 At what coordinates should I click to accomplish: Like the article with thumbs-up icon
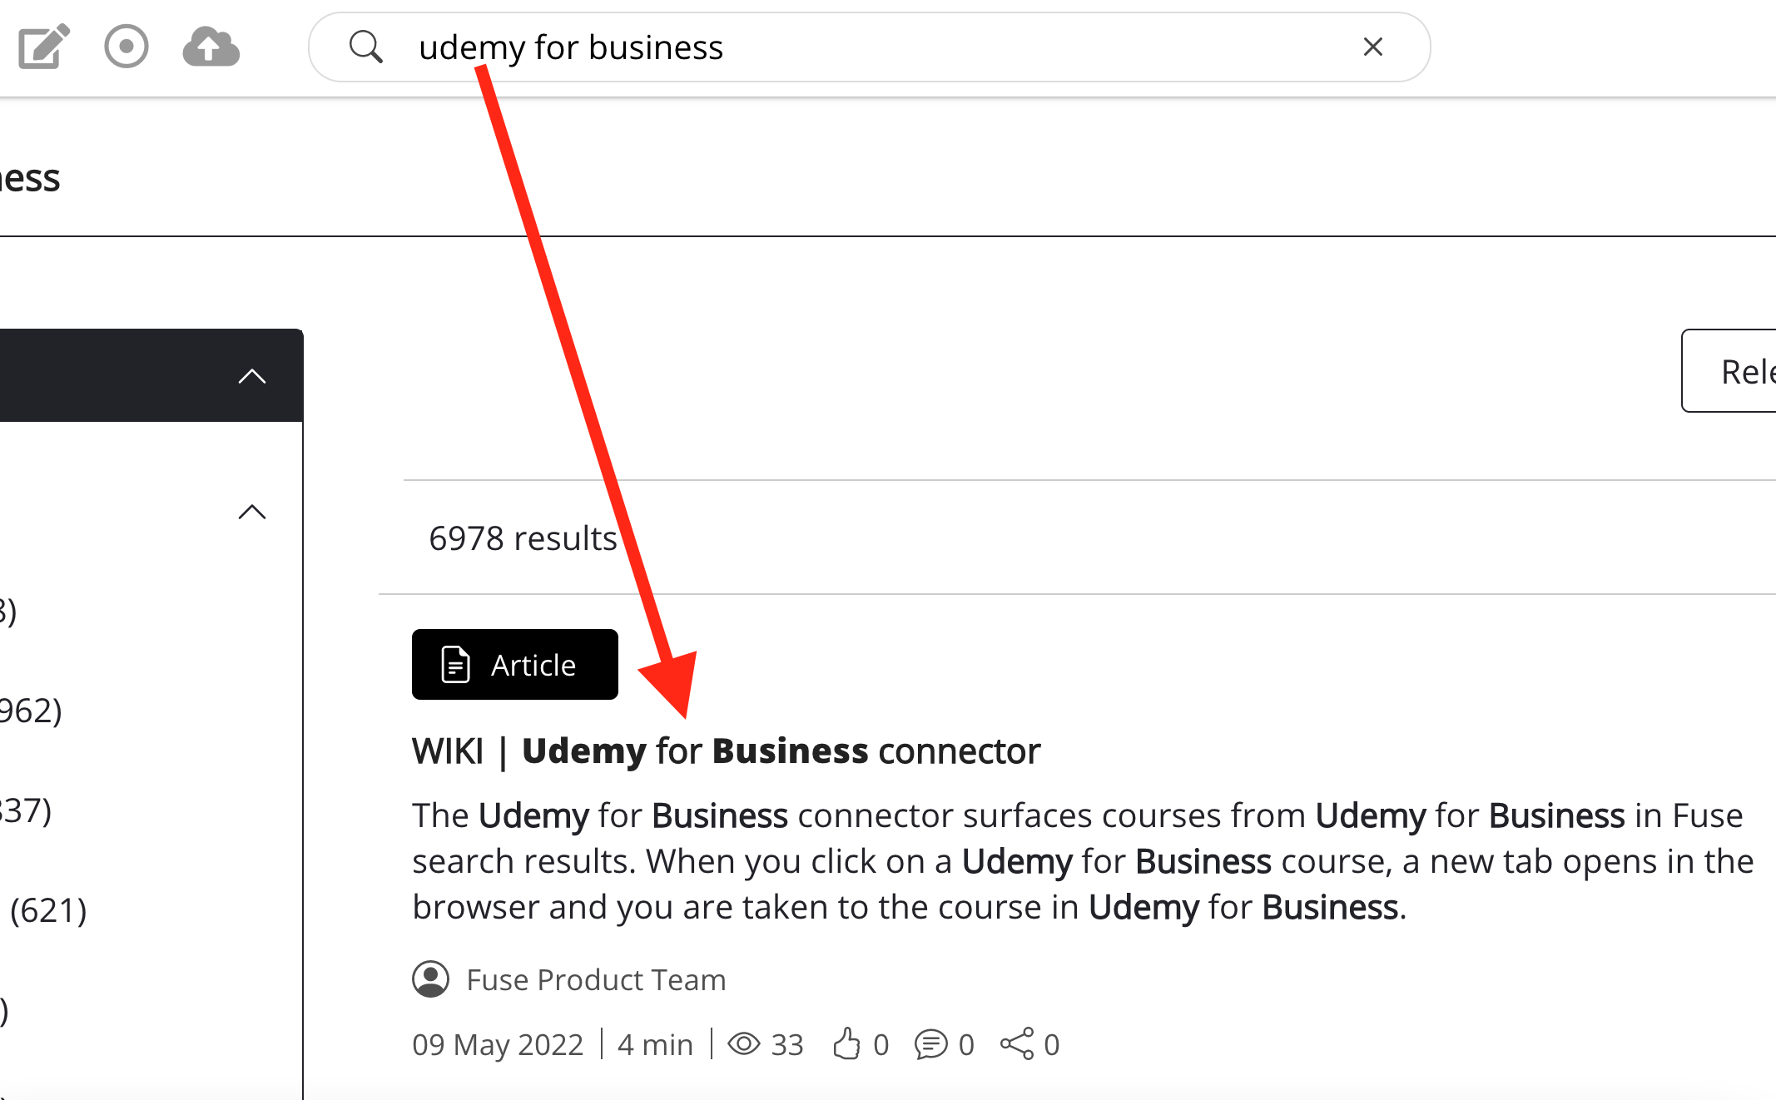point(846,1043)
